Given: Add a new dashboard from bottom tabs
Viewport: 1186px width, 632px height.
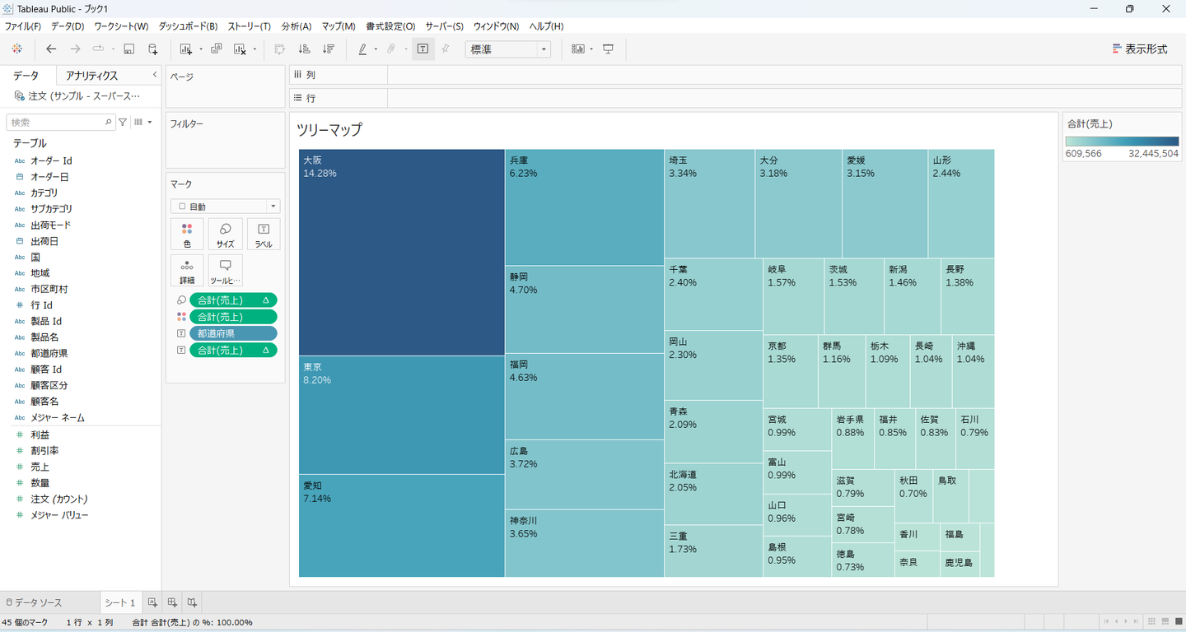Looking at the screenshot, I should click(172, 602).
